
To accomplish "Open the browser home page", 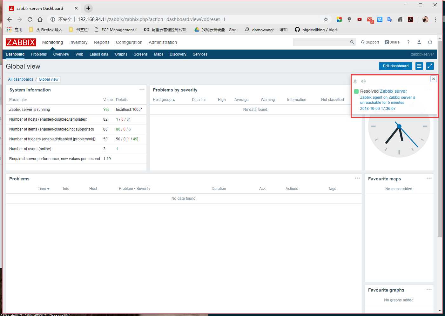I will [x=40, y=19].
